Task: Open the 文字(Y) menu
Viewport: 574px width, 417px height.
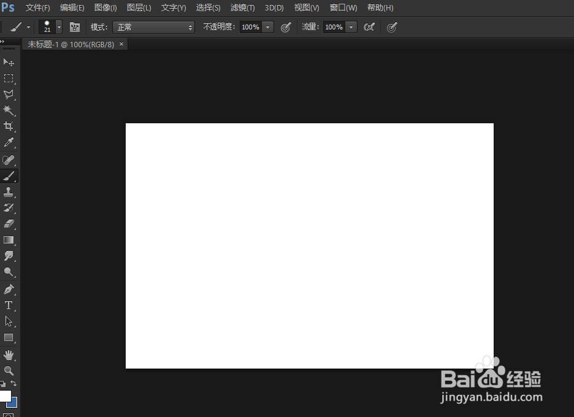Action: click(174, 8)
